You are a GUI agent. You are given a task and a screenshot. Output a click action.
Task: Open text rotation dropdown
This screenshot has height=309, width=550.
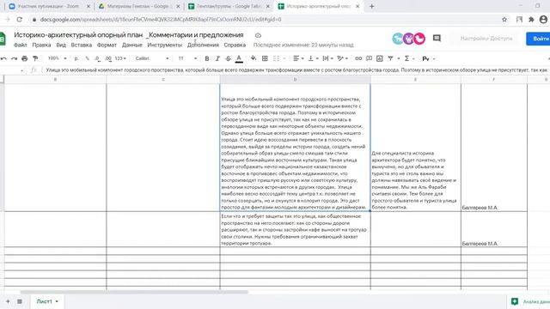342,58
